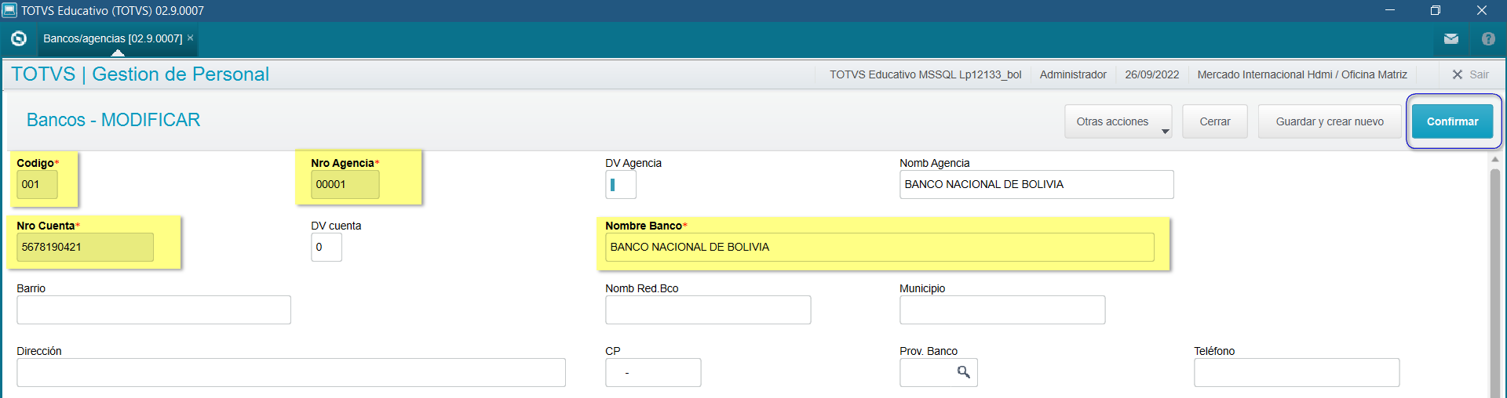This screenshot has width=1507, height=398.
Task: Click TOTVS Educativo MSSQL Lp12133_bol label
Action: (x=925, y=74)
